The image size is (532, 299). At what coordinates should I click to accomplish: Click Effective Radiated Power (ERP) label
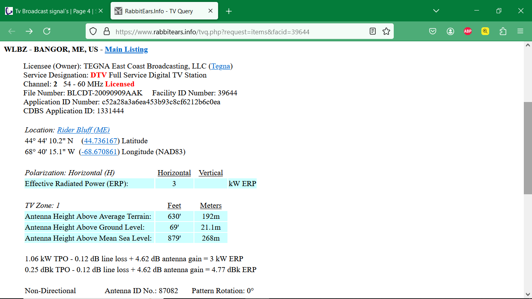tap(89, 184)
